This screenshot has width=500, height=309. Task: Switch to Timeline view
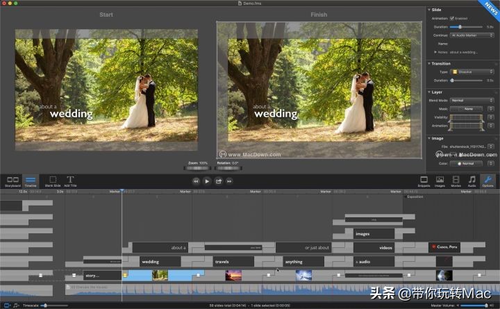point(31,181)
